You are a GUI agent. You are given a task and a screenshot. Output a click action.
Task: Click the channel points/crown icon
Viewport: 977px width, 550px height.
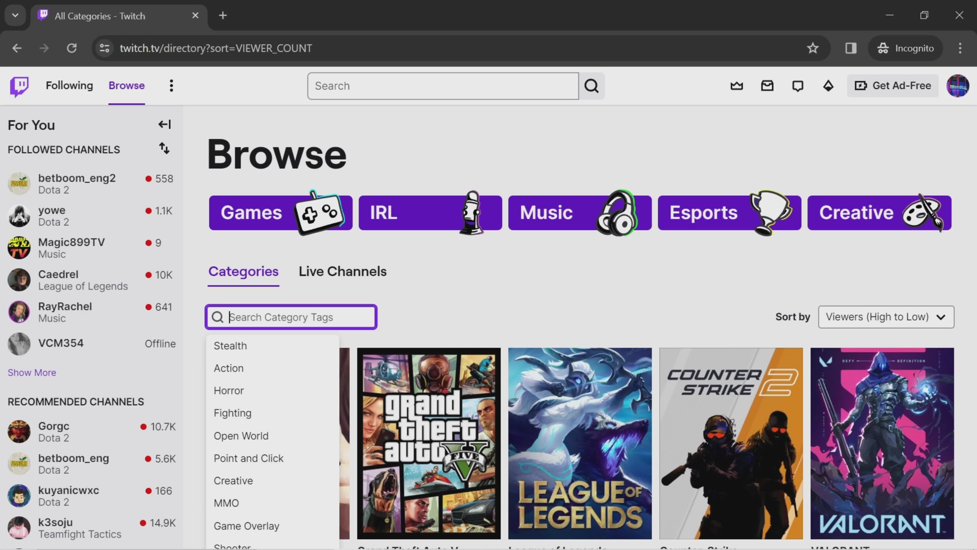737,85
